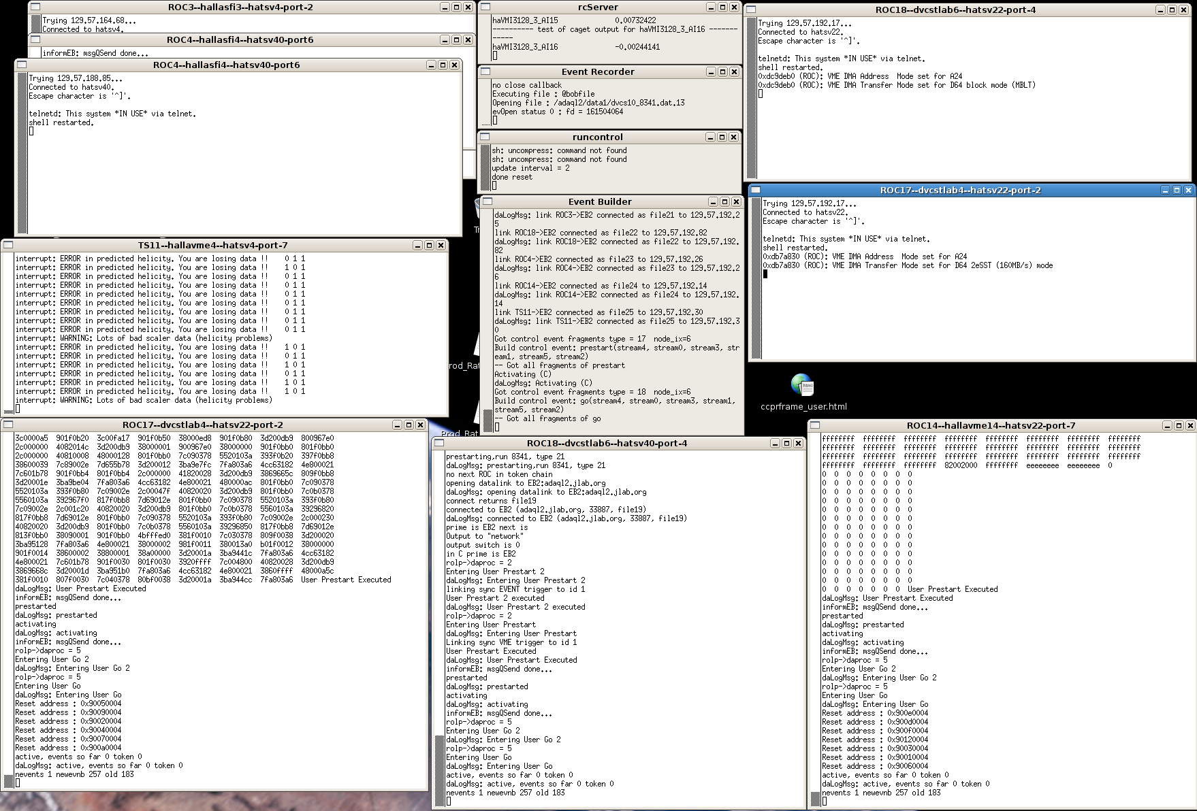
Task: Focus the Event Recorder title bar
Action: coord(598,72)
